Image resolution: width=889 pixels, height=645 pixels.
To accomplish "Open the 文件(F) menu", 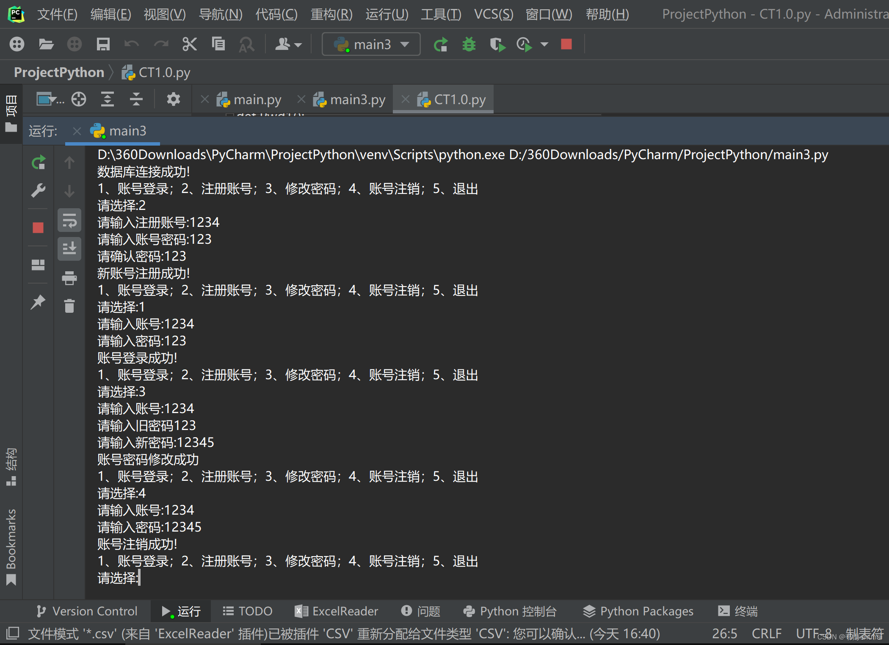I will (57, 14).
